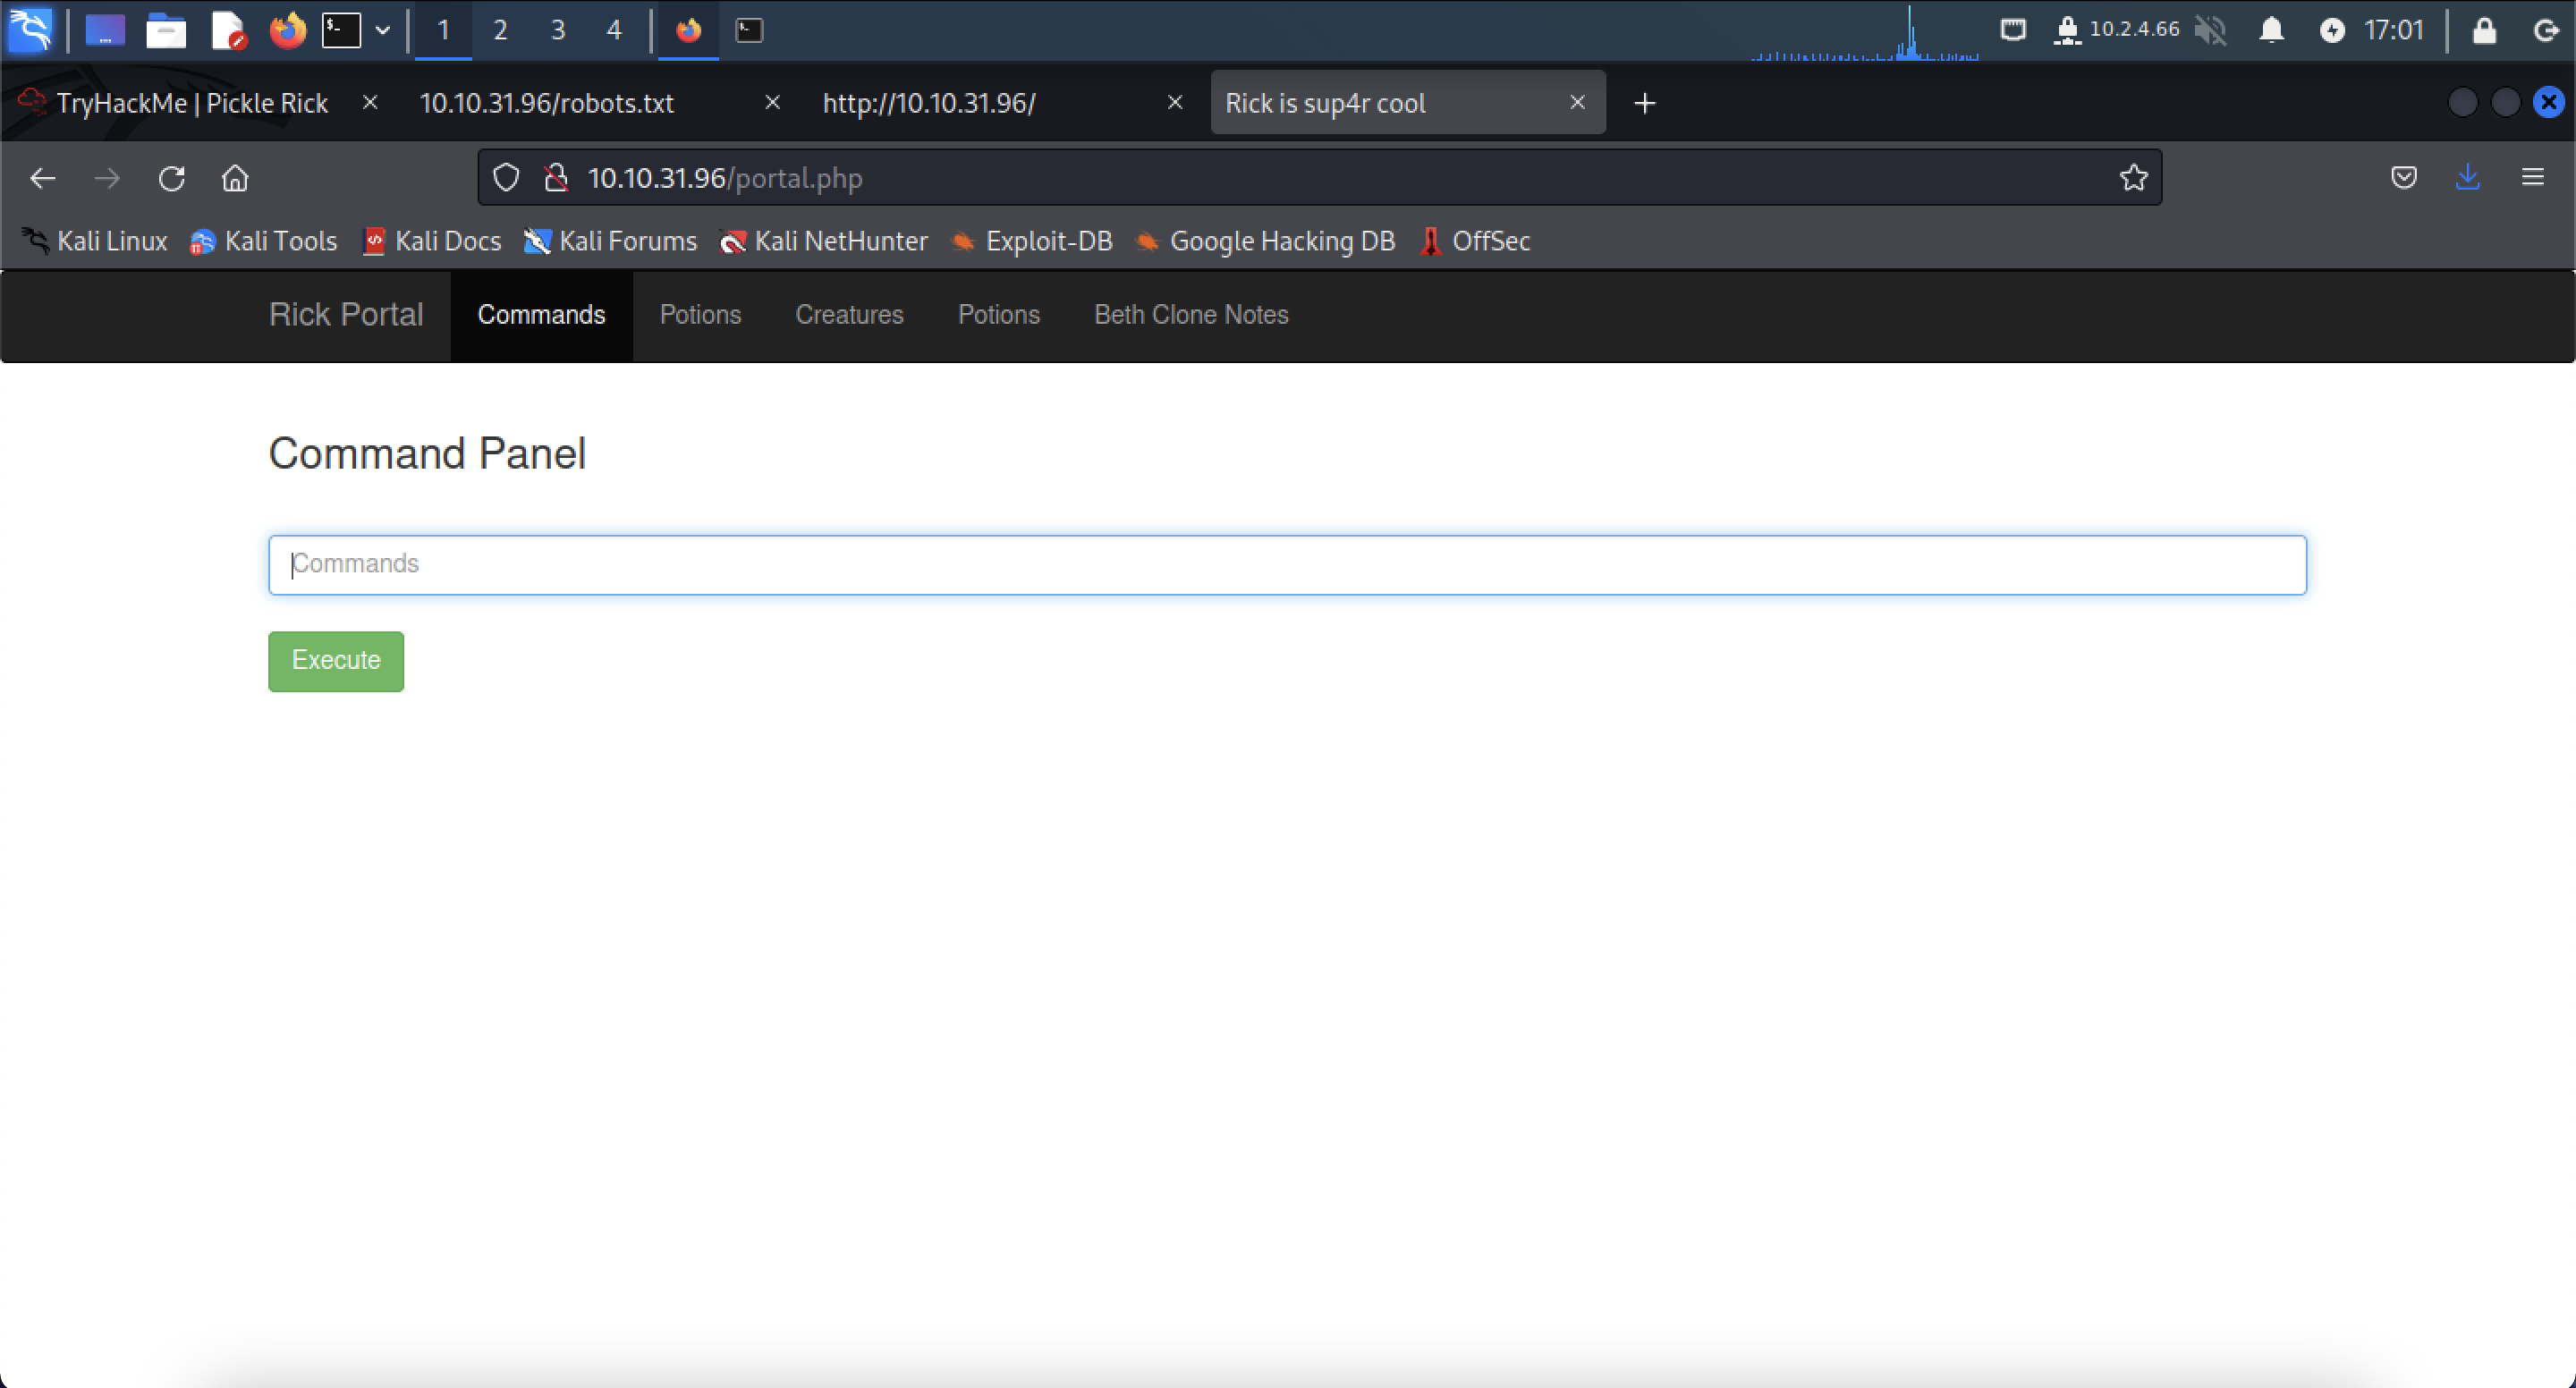The height and width of the screenshot is (1388, 2576).
Task: Open Firefox from the taskbar
Action: (x=286, y=31)
